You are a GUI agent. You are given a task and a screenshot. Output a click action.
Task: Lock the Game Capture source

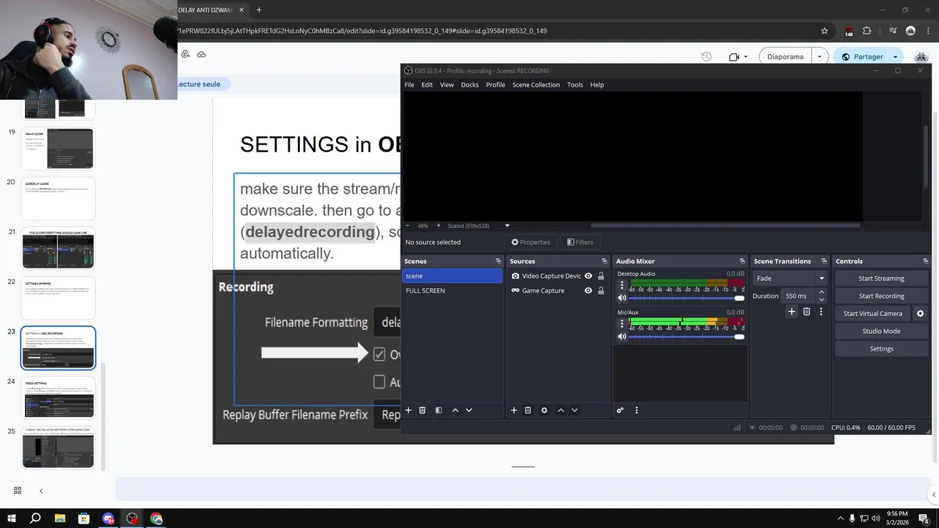[x=601, y=291]
